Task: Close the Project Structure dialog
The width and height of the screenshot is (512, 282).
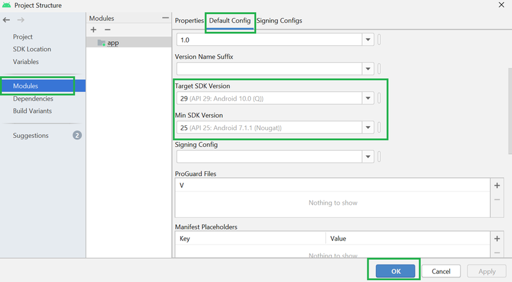Action: coord(501,5)
